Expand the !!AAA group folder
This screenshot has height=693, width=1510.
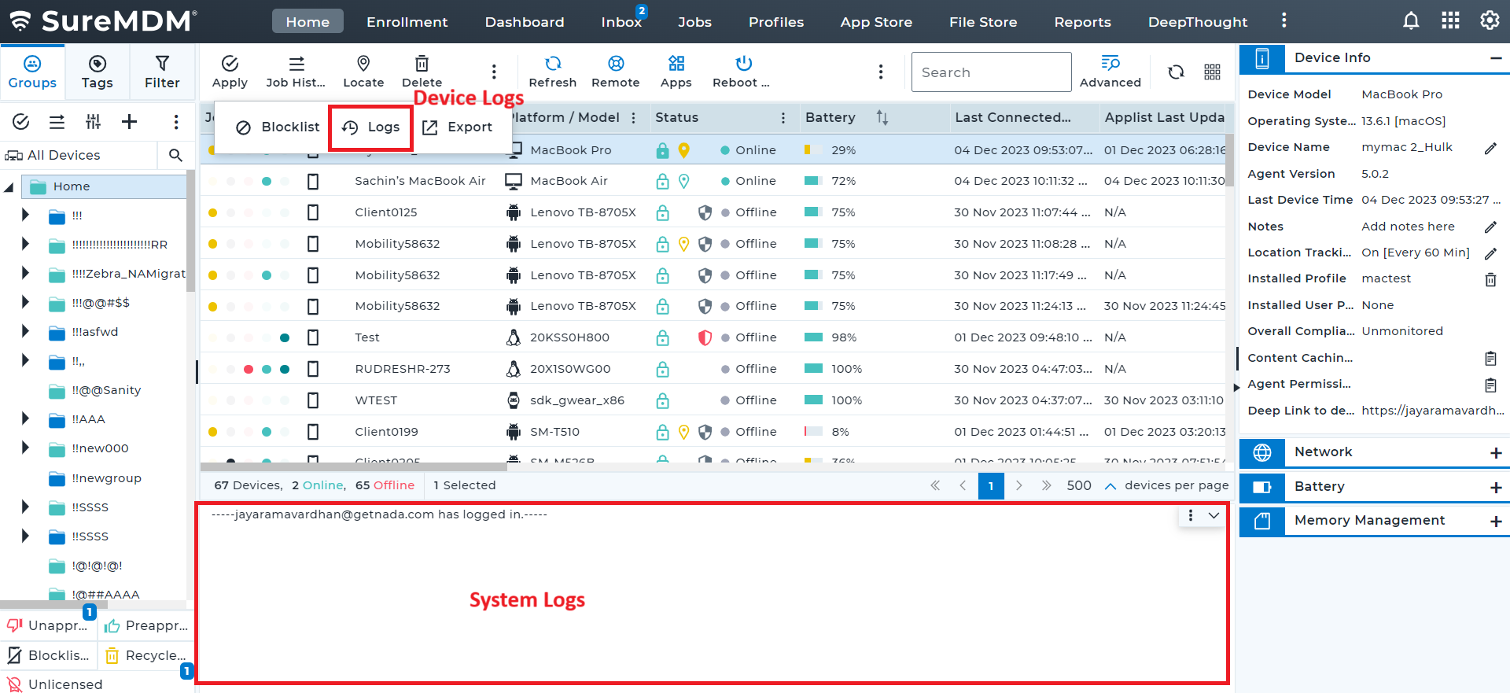(25, 418)
